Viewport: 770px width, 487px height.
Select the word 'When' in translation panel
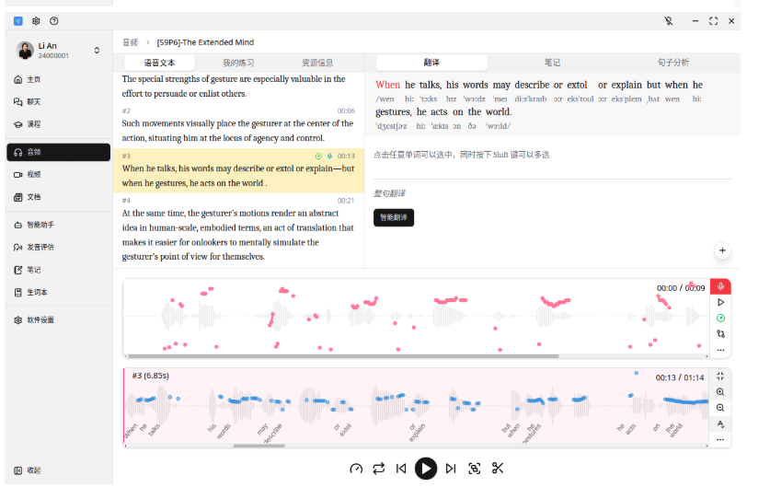point(388,85)
